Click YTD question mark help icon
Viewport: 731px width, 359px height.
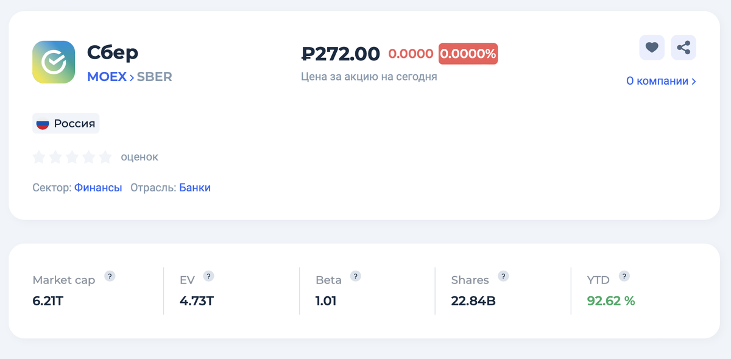[x=624, y=276]
